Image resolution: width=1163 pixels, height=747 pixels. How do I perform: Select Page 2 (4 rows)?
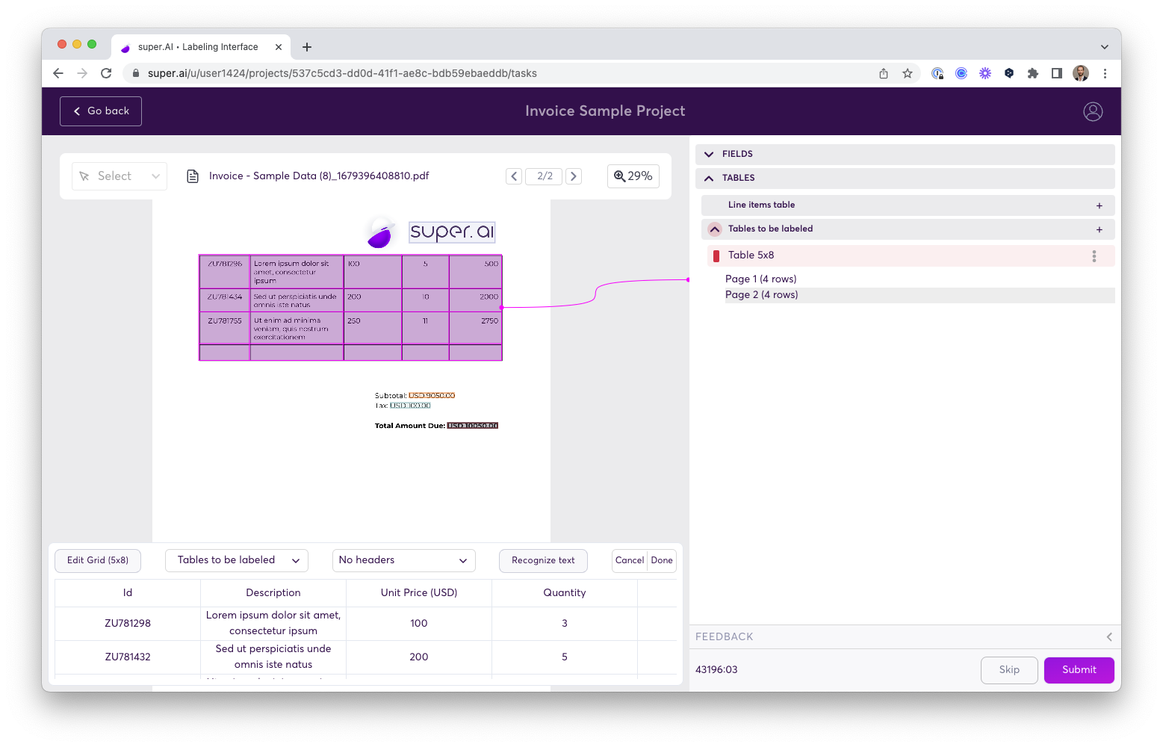coord(919,295)
